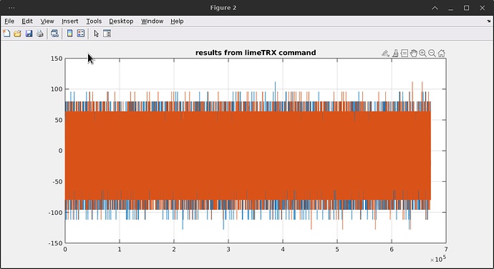The height and width of the screenshot is (269, 494).
Task: Restore view with the home icon
Action: tap(442, 54)
